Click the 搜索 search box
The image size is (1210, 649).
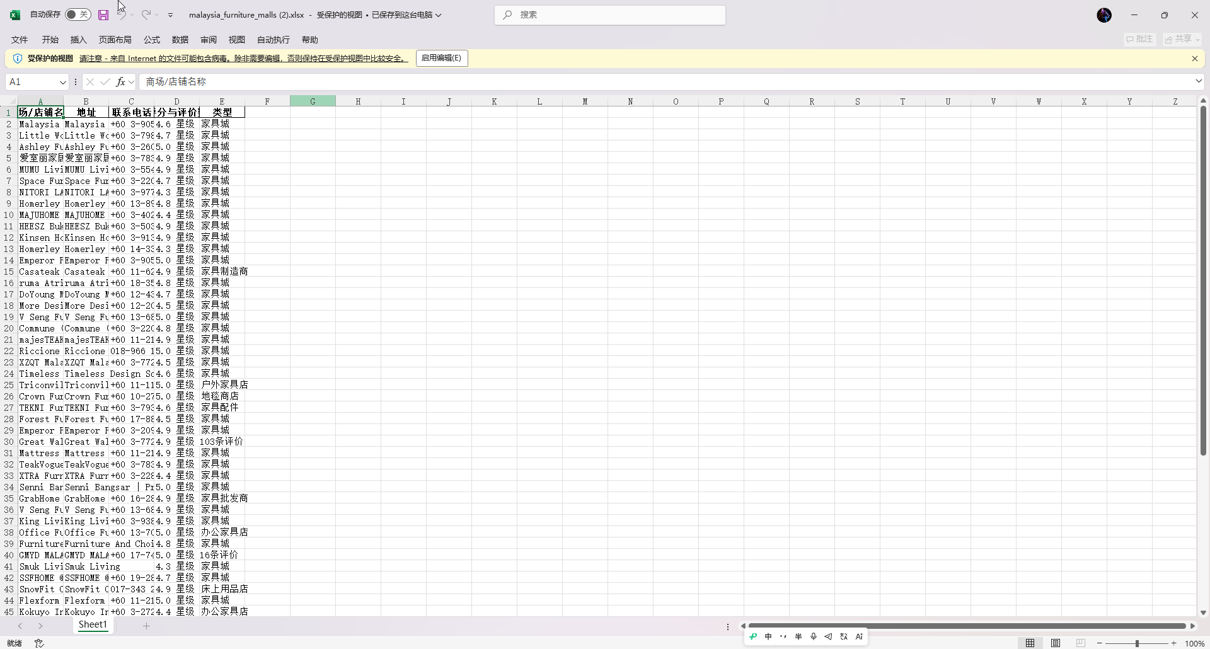click(610, 15)
